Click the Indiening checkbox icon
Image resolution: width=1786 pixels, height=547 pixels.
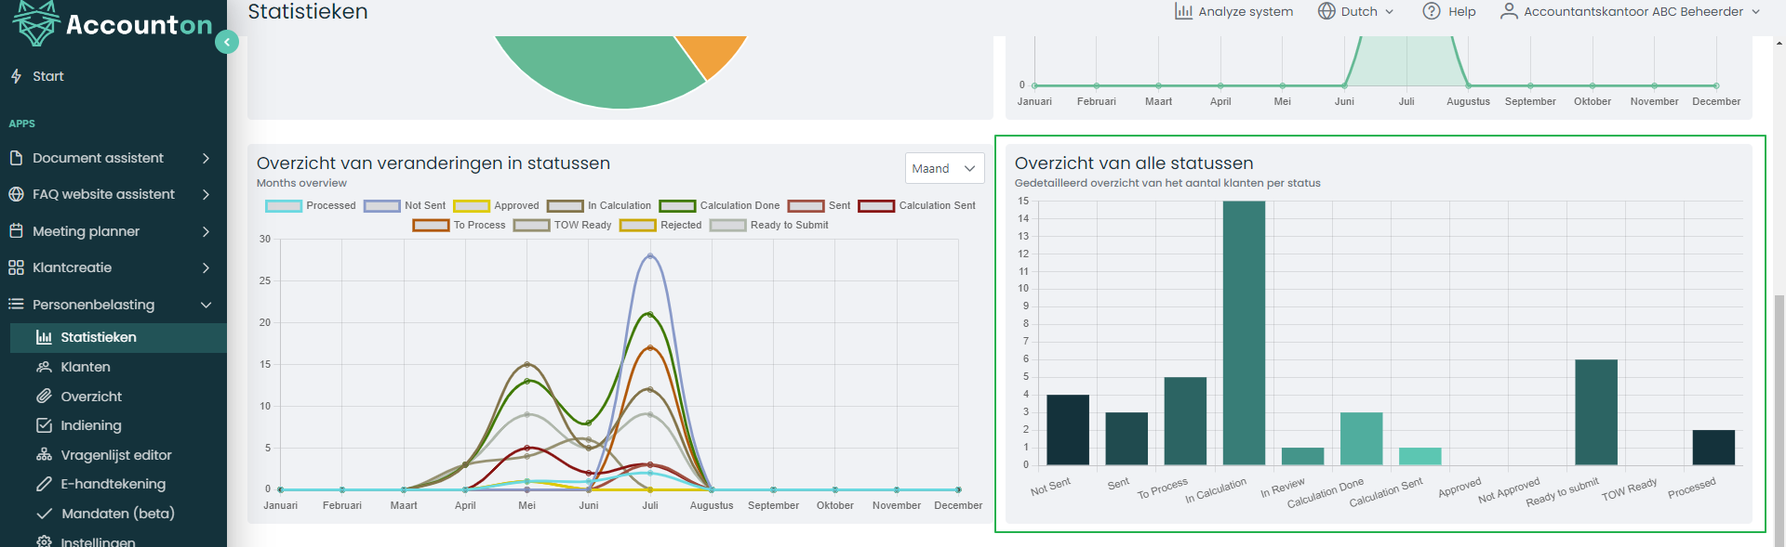click(44, 425)
